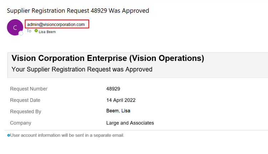268x154 pixels.
Task: Click the green availability icon beside Lisa Beem
Action: (x=36, y=31)
